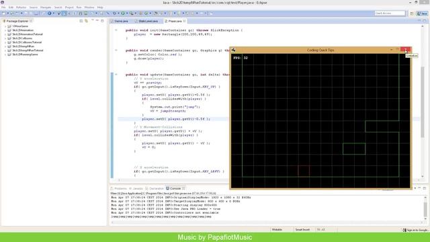Expand the Slick2DAnimation project

5,30
